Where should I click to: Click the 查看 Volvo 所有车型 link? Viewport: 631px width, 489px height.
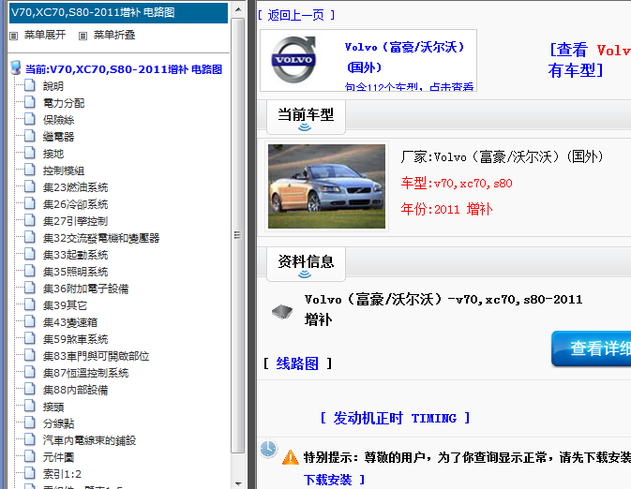pyautogui.click(x=590, y=60)
